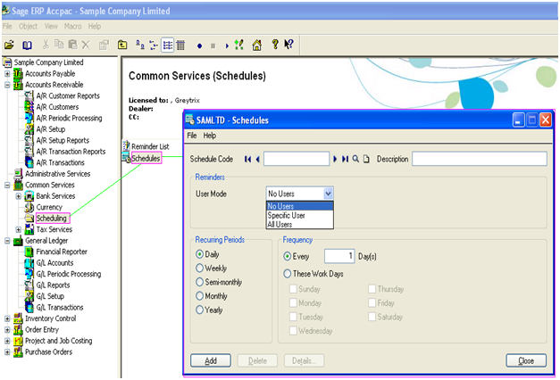Viewport: 560px width, 380px height.
Task: Choose Specific User from dropdown list
Action: pos(299,216)
